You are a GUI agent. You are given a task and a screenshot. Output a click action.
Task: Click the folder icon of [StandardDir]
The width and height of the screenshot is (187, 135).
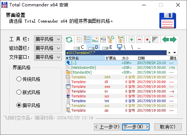pos(68,72)
